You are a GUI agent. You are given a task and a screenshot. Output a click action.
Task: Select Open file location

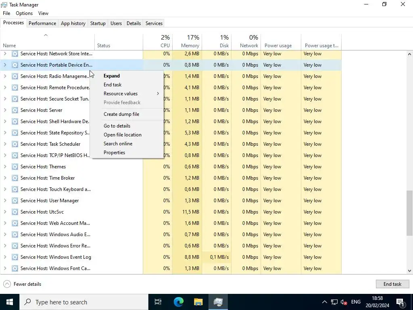coord(127,135)
